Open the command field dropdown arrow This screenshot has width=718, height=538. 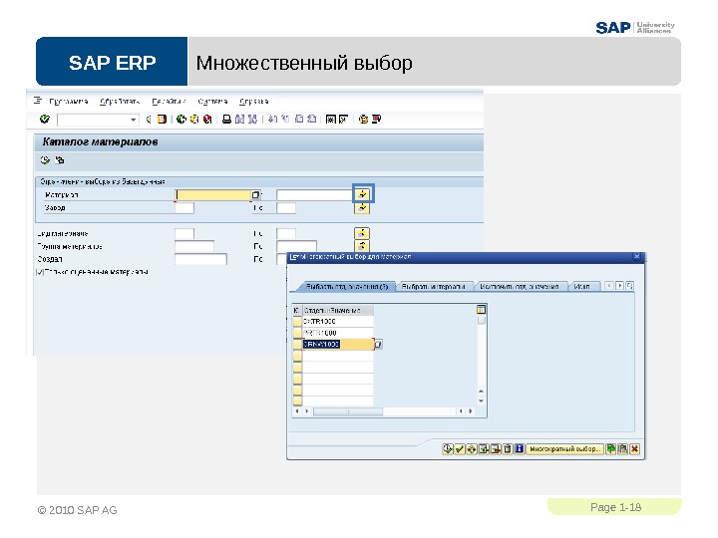pos(134,120)
